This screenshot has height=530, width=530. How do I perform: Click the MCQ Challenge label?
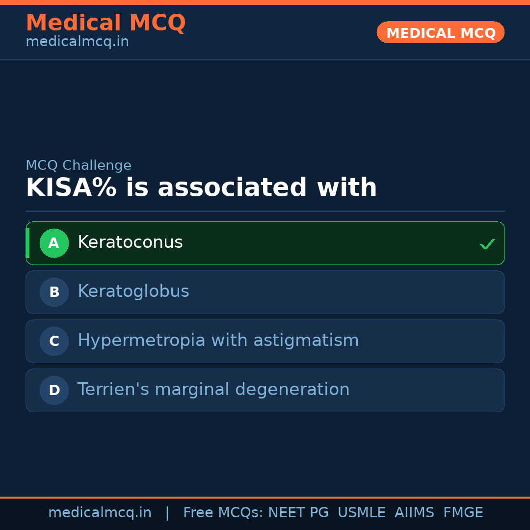point(79,165)
